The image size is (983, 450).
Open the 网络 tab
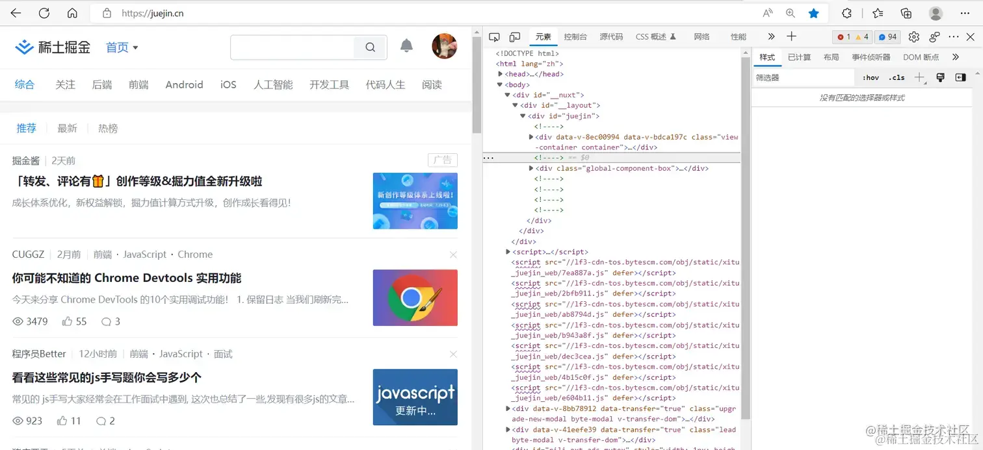[x=701, y=37]
